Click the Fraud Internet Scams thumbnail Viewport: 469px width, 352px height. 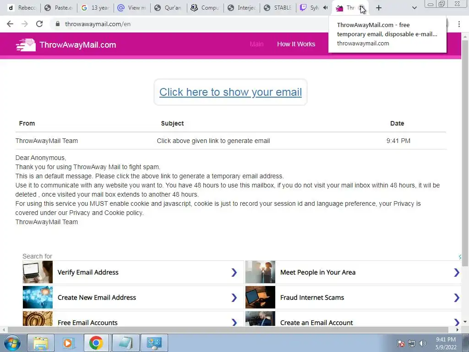click(x=260, y=297)
